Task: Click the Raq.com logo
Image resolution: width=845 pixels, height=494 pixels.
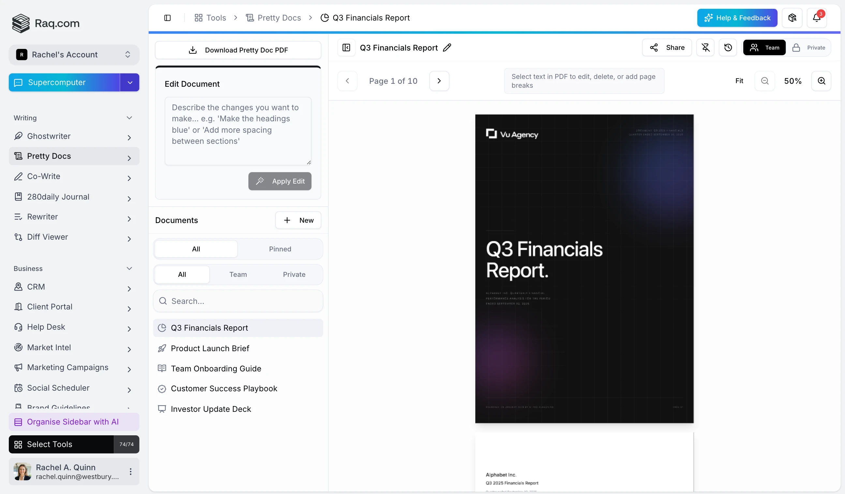Action: pos(46,23)
